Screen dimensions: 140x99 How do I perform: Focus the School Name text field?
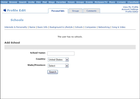[x=61, y=53]
